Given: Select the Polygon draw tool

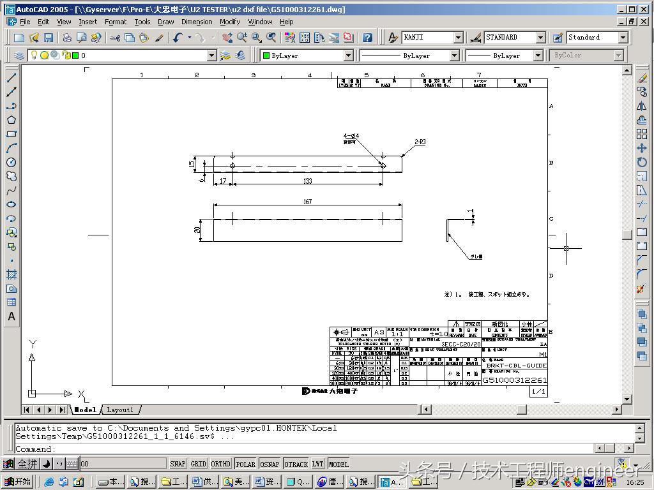Looking at the screenshot, I should pyautogui.click(x=11, y=120).
